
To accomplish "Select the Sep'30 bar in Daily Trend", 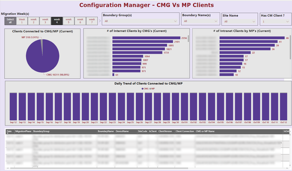I will tap(176, 106).
